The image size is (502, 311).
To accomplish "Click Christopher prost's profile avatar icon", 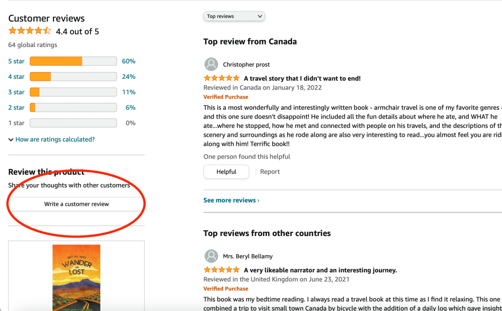I will tap(211, 64).
